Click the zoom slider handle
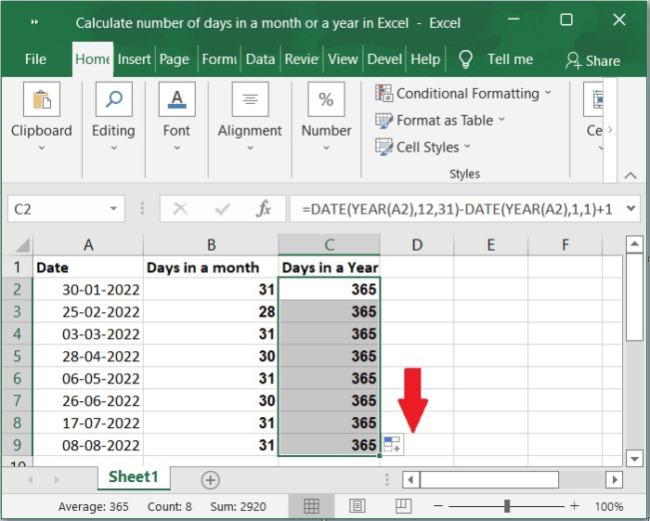 [x=507, y=506]
